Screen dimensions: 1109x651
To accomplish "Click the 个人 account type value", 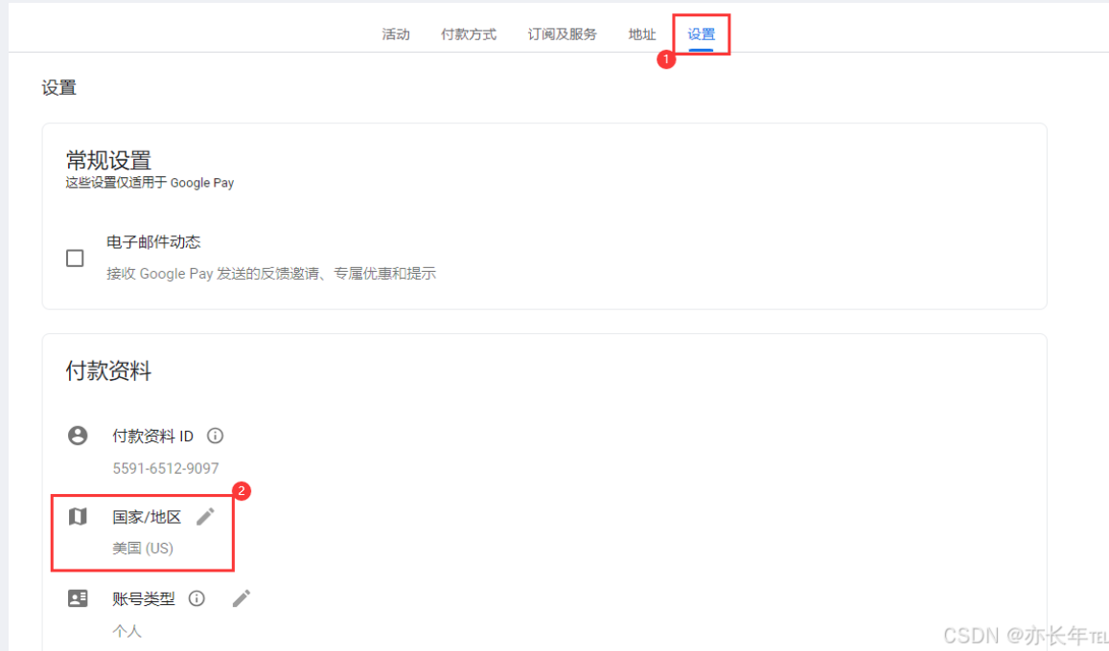I will (x=127, y=631).
